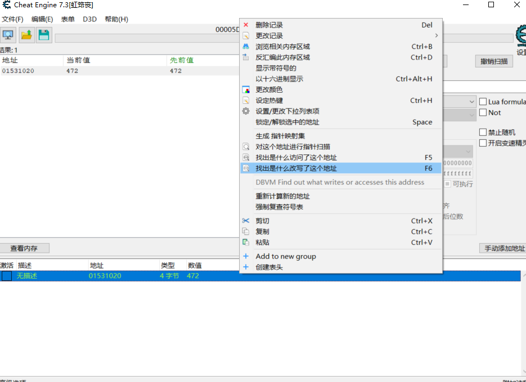Click the open file folder icon
526x382 pixels.
26,35
